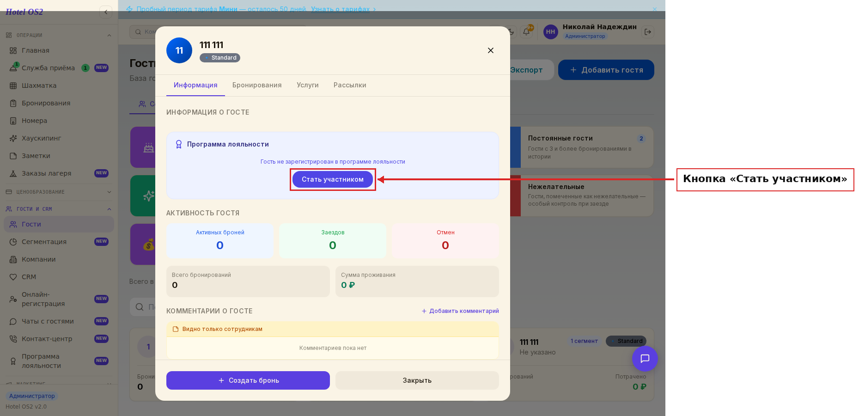Click the Администратор role badge in sidebar
865x416 pixels.
point(32,396)
